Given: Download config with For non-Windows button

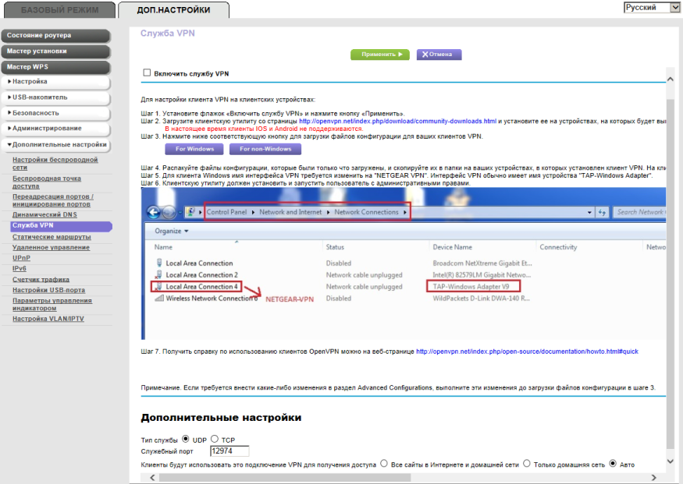Looking at the screenshot, I should click(x=265, y=149).
